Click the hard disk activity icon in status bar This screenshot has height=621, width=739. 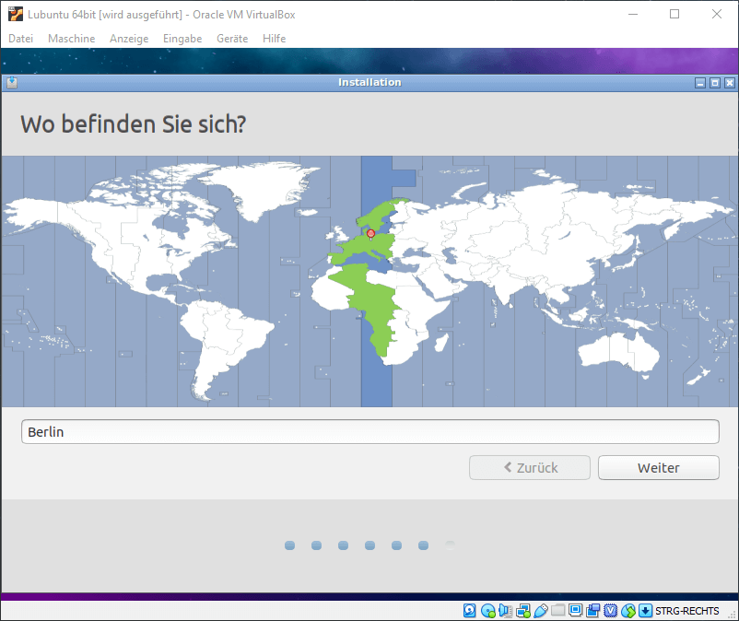pyautogui.click(x=469, y=611)
